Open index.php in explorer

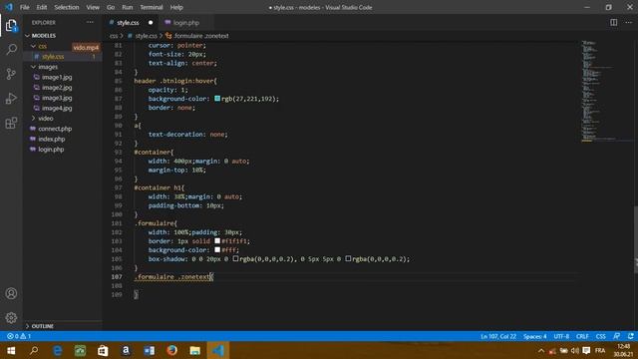(52, 140)
